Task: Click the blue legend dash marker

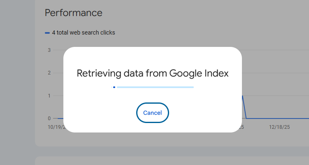Action: click(x=47, y=33)
